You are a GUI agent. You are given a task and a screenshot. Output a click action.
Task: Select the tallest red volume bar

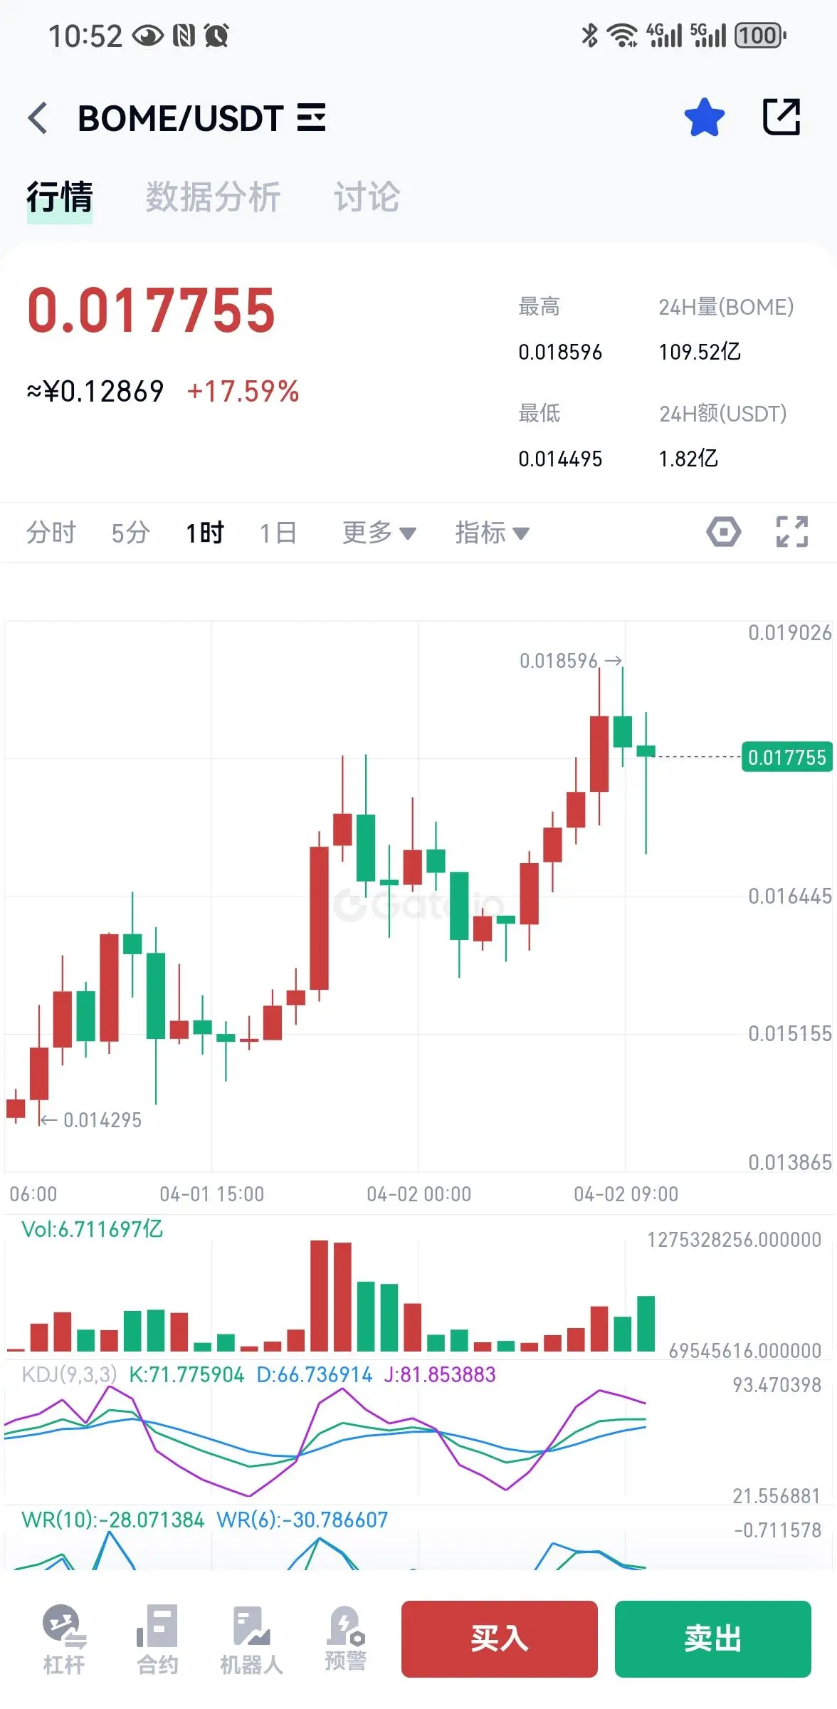point(320,1296)
